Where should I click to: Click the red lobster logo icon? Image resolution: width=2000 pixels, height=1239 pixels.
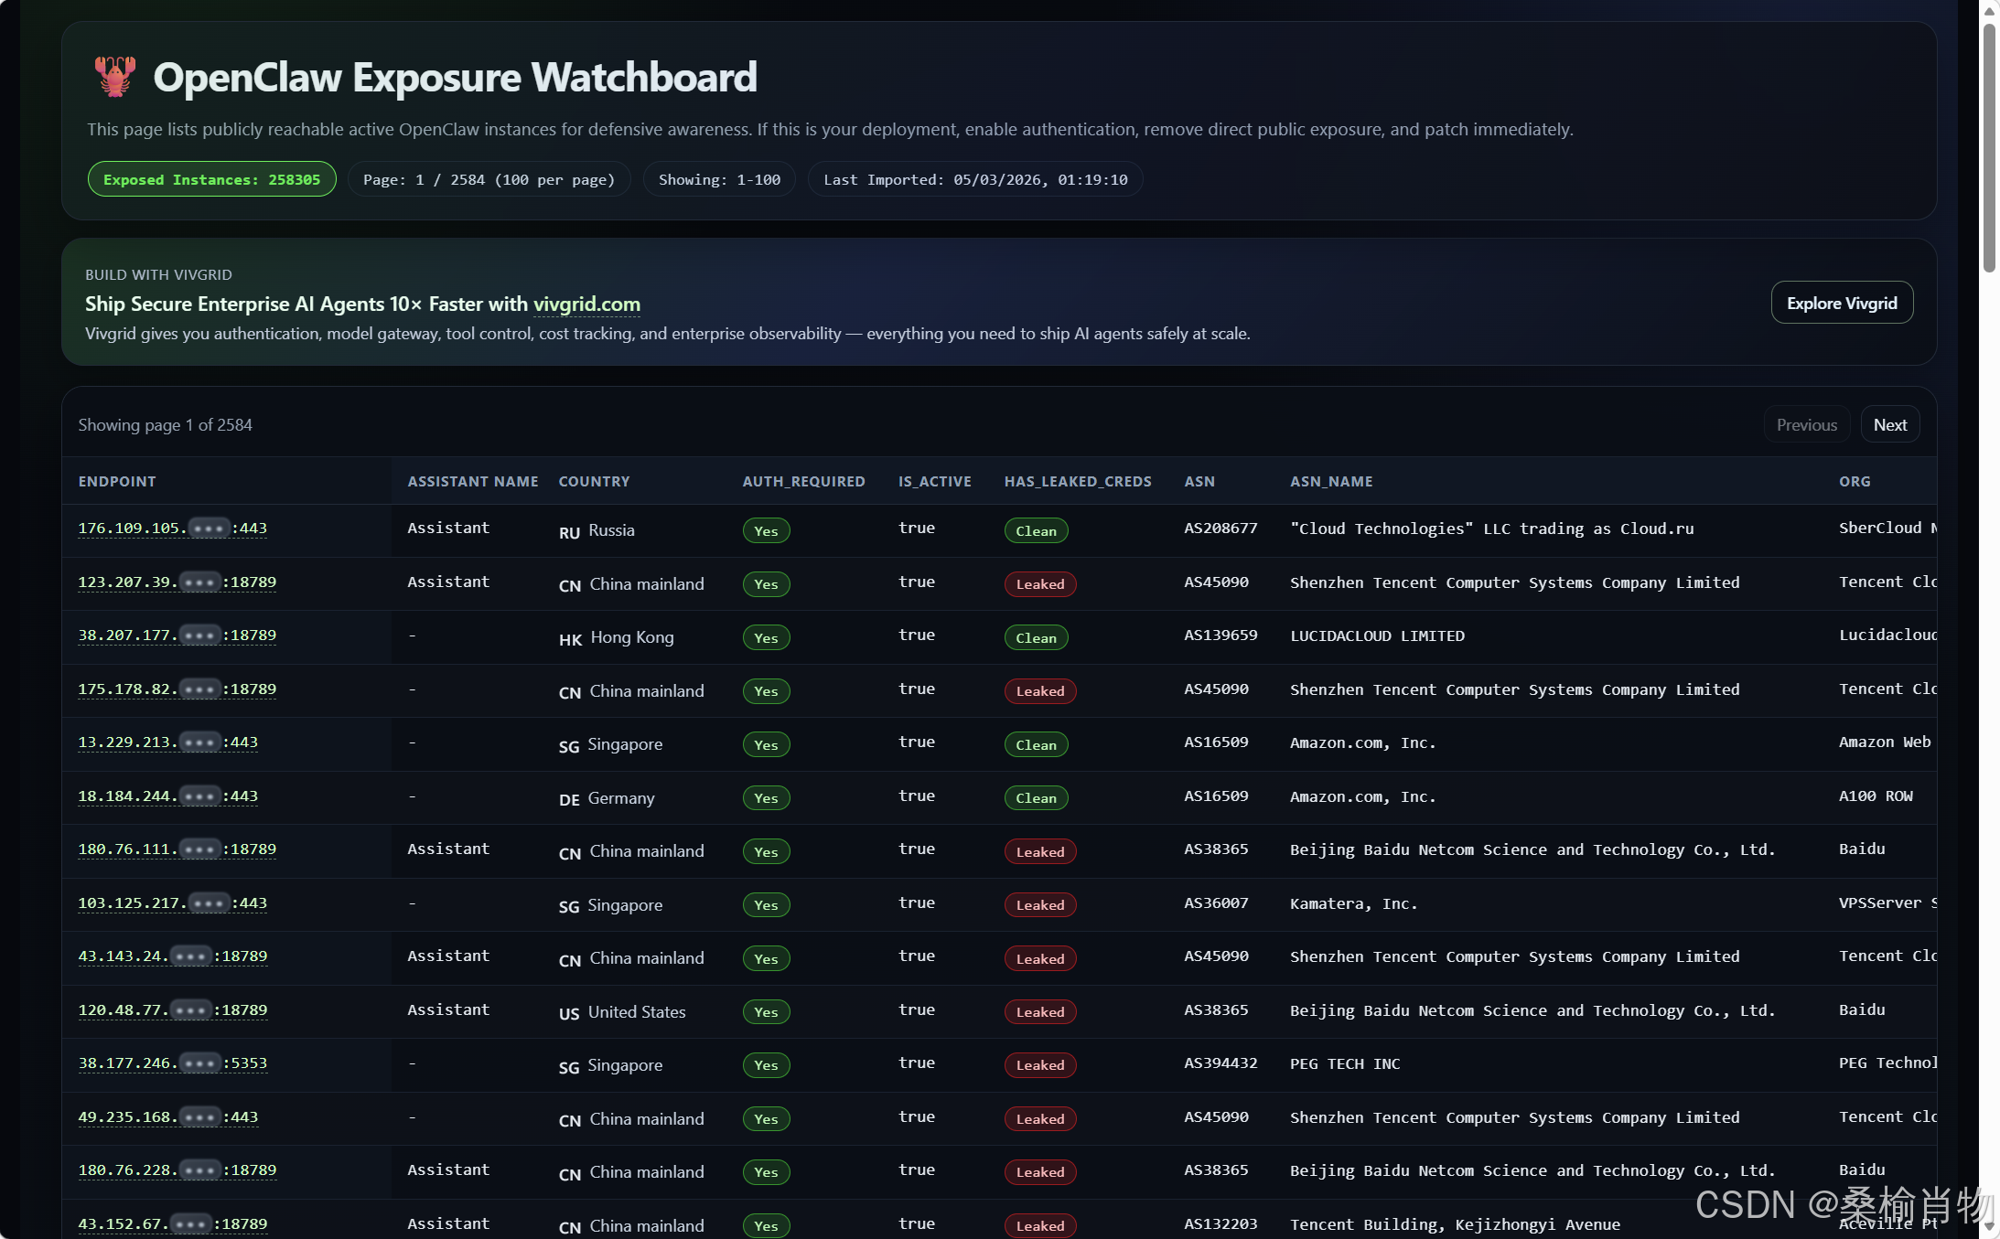pyautogui.click(x=114, y=77)
